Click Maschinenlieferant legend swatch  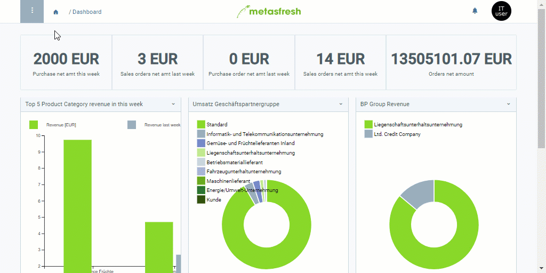(x=201, y=181)
